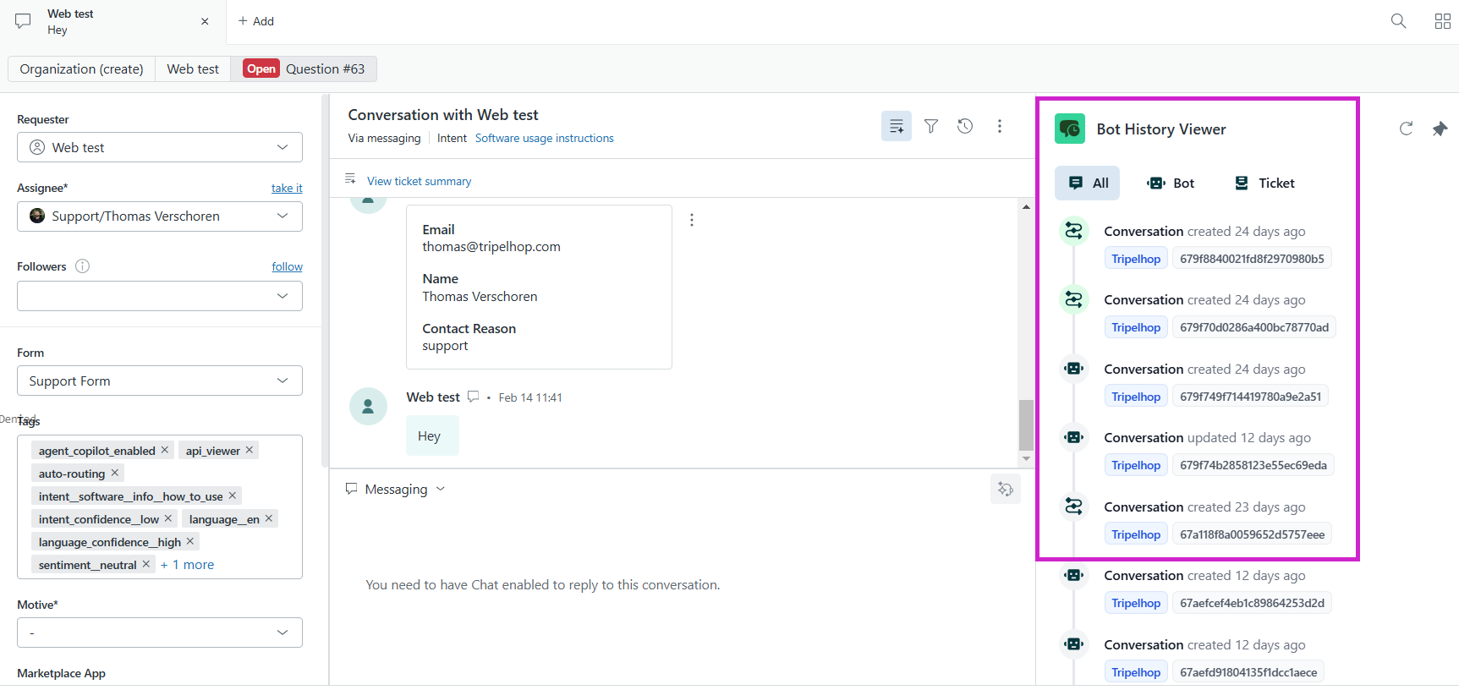
Task: Remove the api_viewer tag
Action: tap(250, 450)
